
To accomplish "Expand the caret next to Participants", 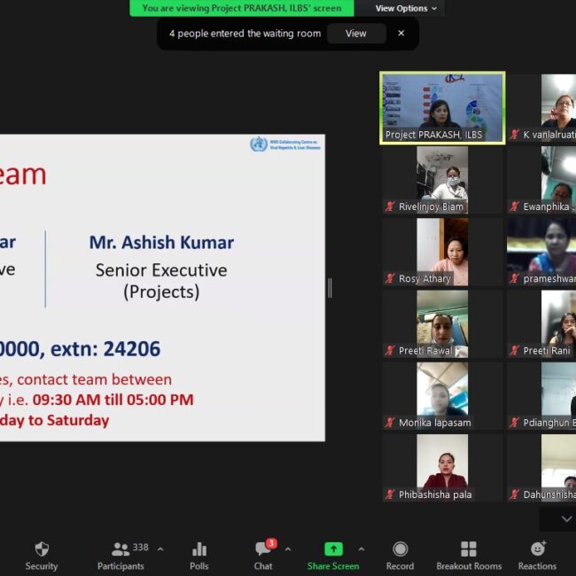I will click(x=160, y=549).
